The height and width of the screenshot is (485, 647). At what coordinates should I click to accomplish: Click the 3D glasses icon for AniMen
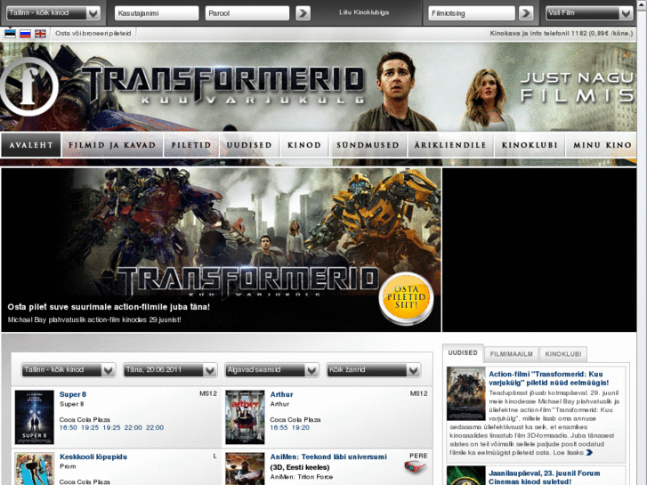[415, 467]
